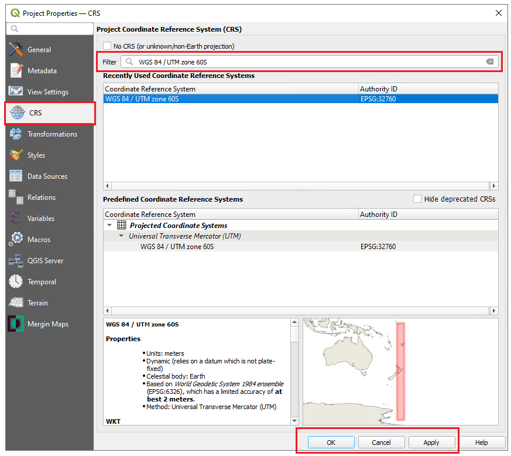
Task: Click the Apply button
Action: tap(432, 442)
